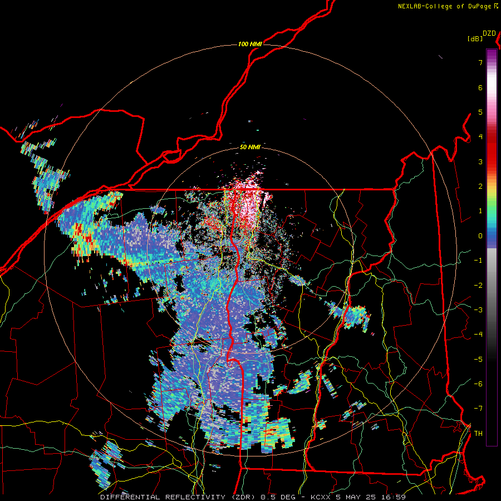This screenshot has width=501, height=501.
Task: Click the -5 value on the color scale
Action: click(x=478, y=360)
